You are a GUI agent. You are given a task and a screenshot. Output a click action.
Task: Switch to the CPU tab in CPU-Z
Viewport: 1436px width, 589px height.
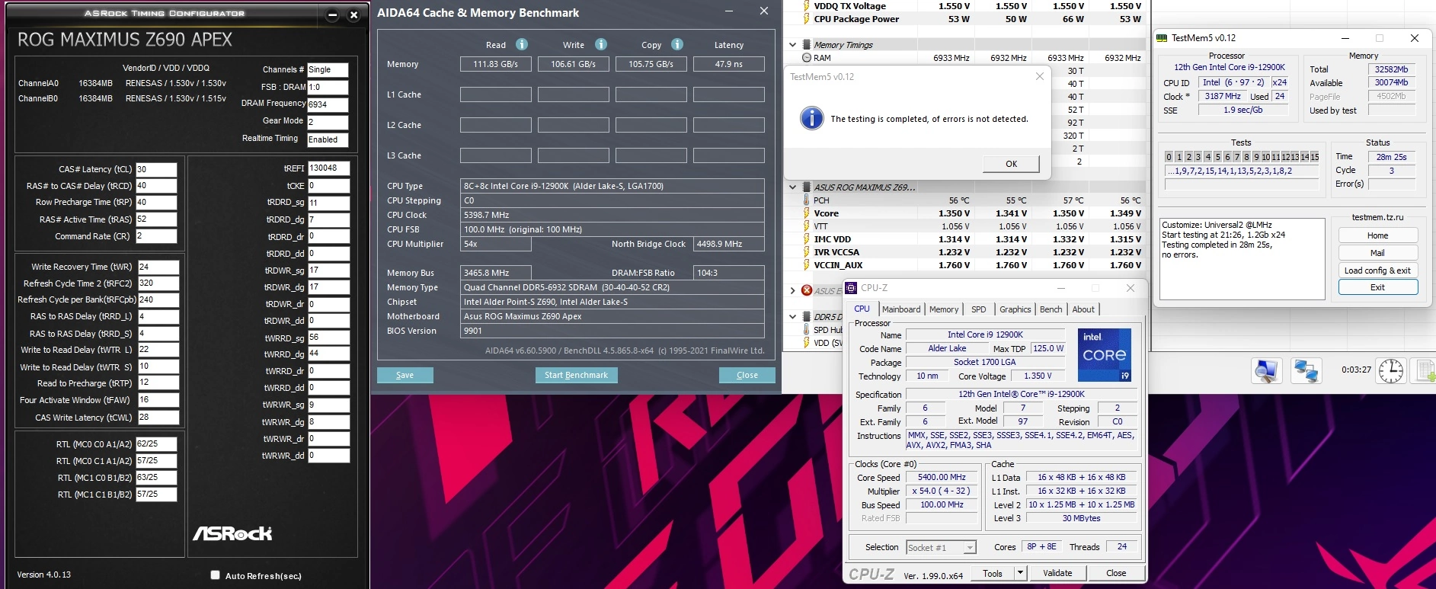pyautogui.click(x=862, y=309)
